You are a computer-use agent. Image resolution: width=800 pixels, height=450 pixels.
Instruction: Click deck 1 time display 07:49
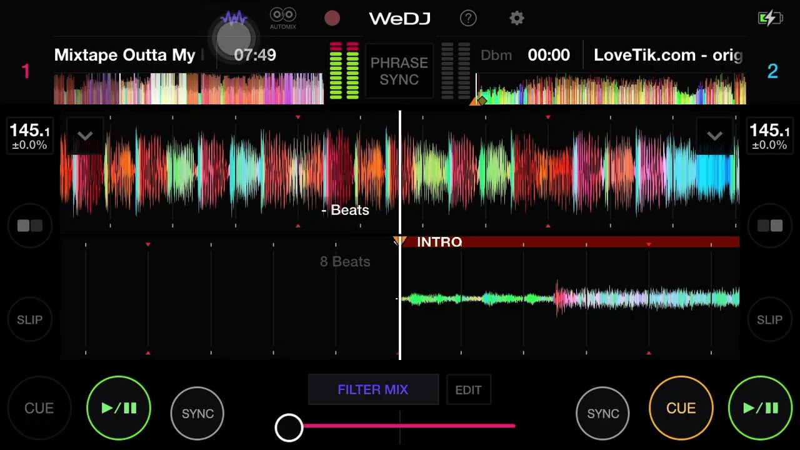coord(255,55)
